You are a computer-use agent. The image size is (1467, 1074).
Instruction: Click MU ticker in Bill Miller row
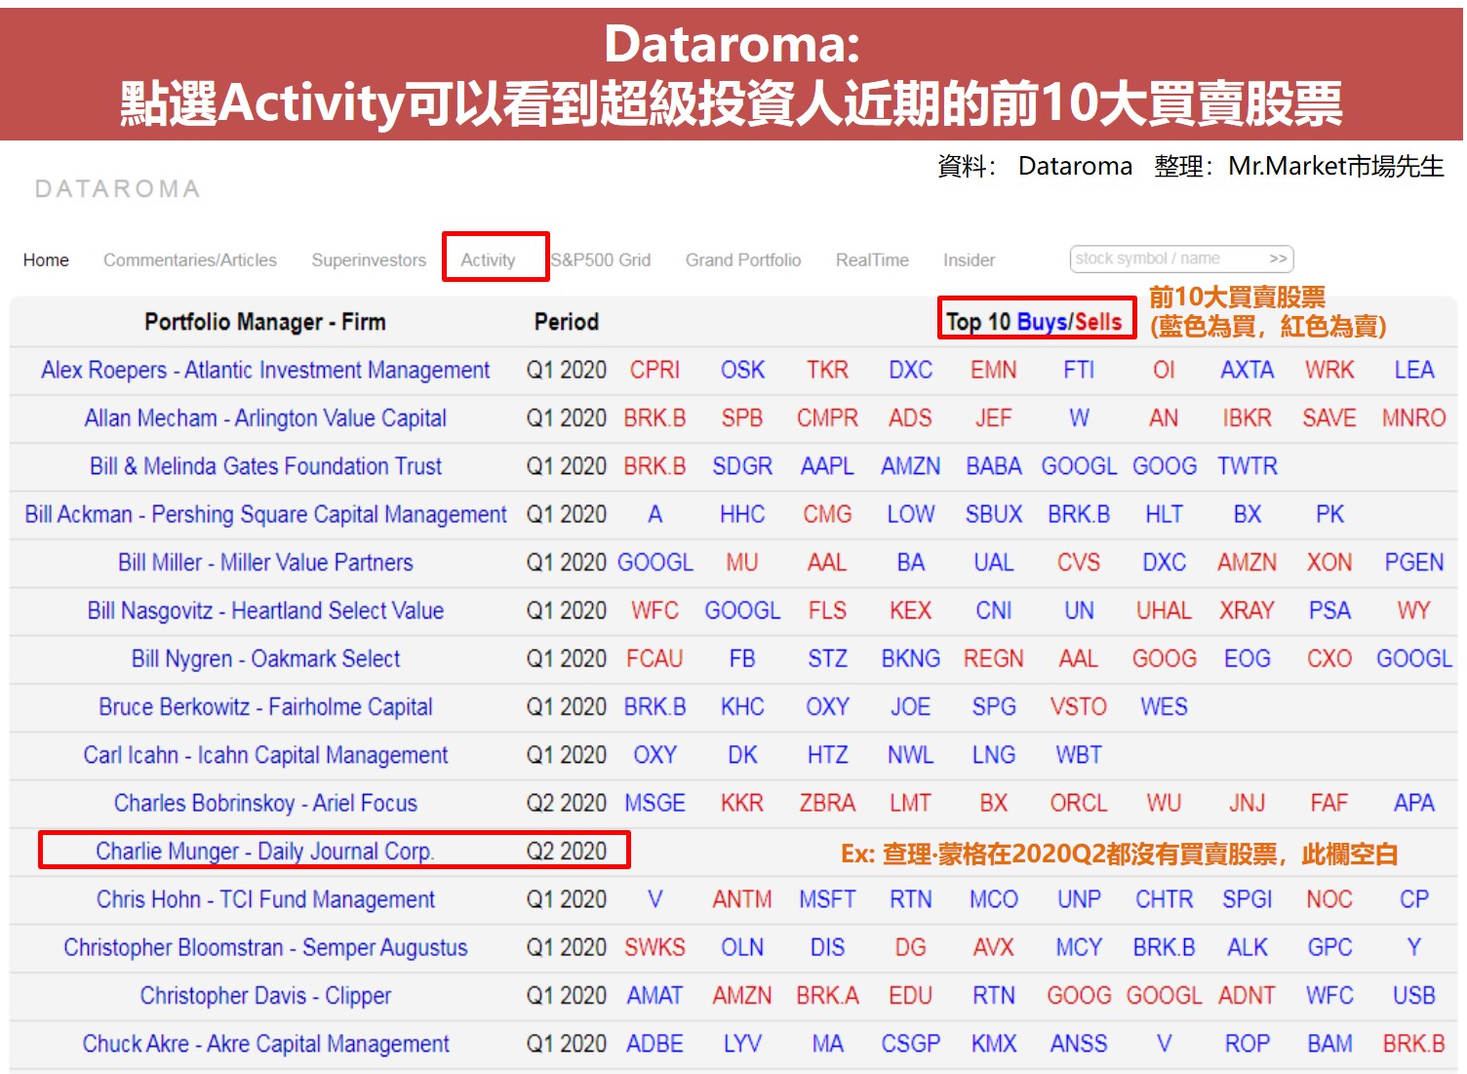pos(742,563)
